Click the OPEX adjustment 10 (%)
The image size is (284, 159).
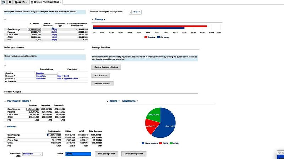[54, 37]
